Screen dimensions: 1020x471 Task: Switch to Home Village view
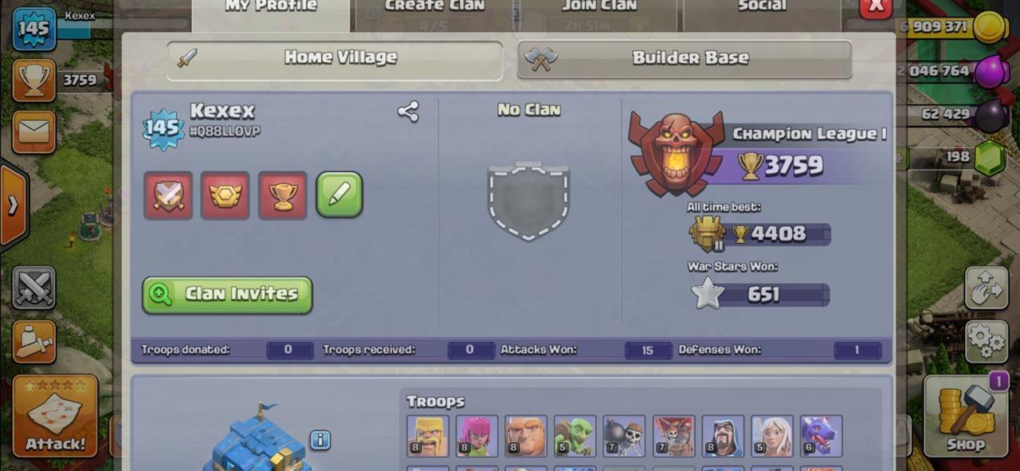pyautogui.click(x=335, y=58)
